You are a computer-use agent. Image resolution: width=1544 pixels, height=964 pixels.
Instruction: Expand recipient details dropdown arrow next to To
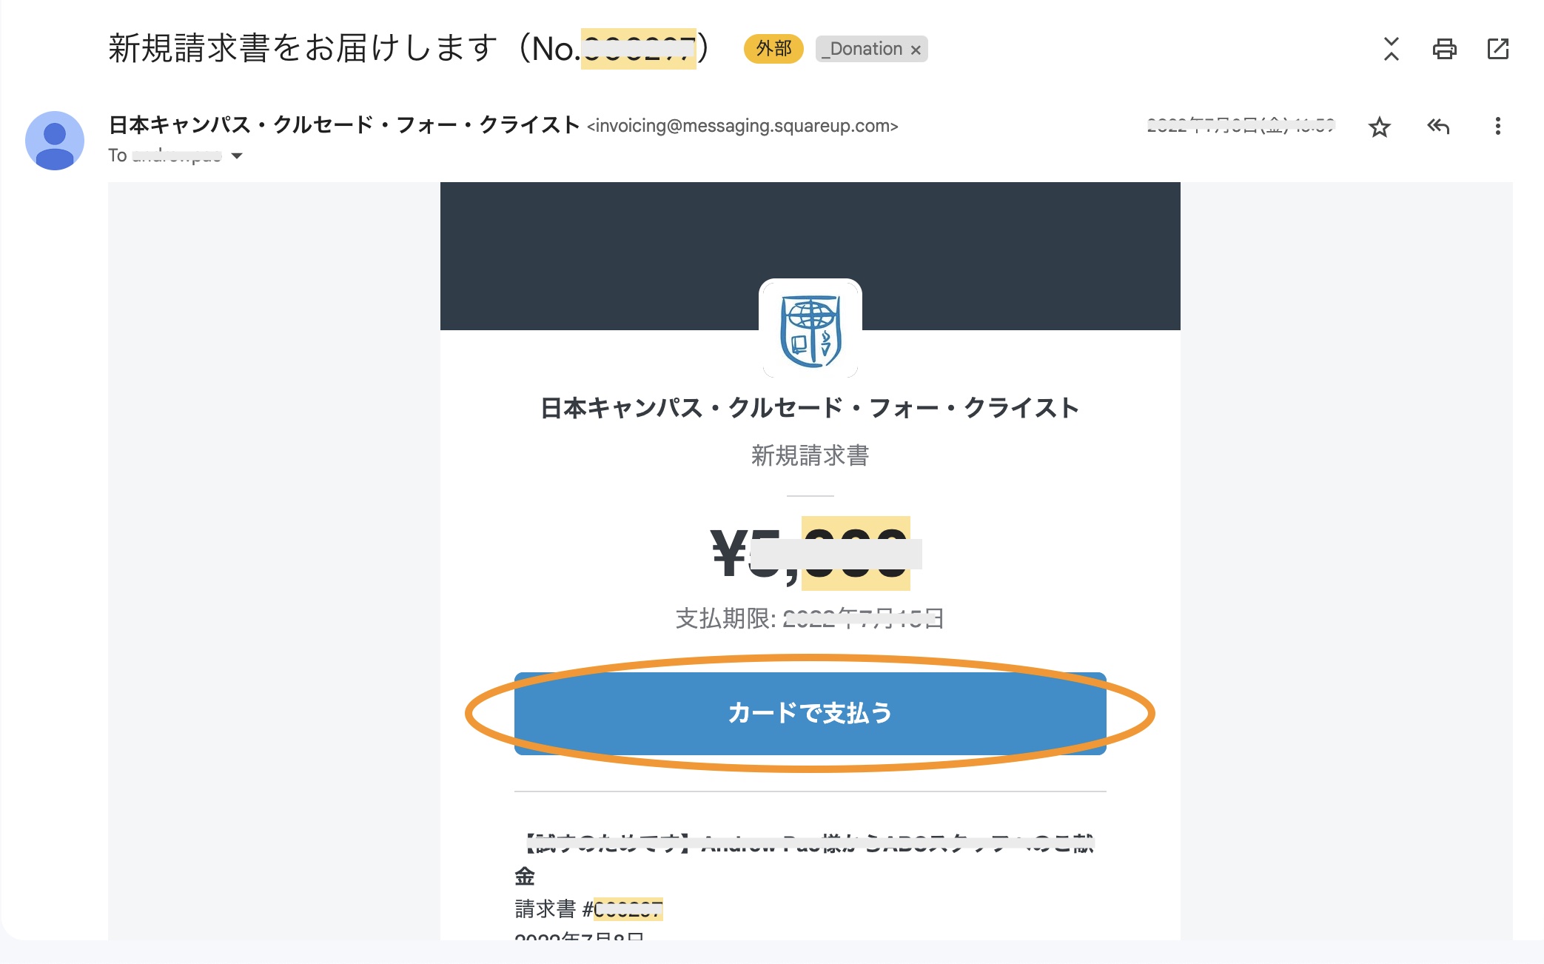click(x=237, y=155)
